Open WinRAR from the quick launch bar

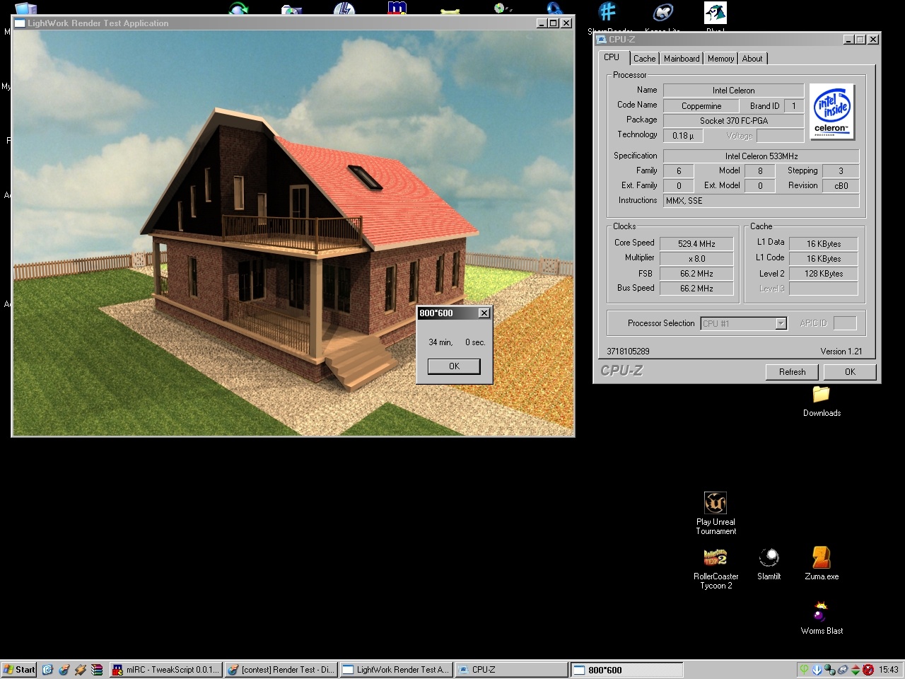(x=97, y=670)
